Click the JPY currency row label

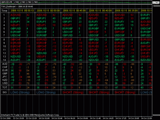(x=5, y=77)
